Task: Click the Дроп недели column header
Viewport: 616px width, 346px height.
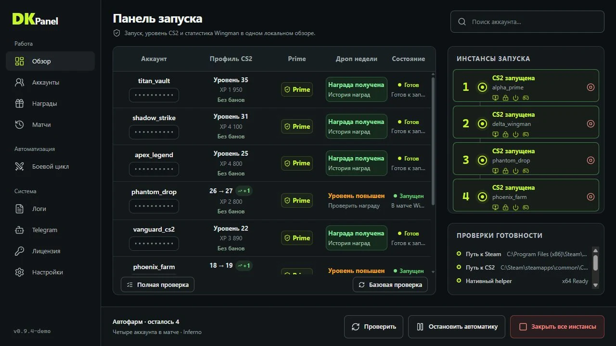Action: [x=357, y=59]
